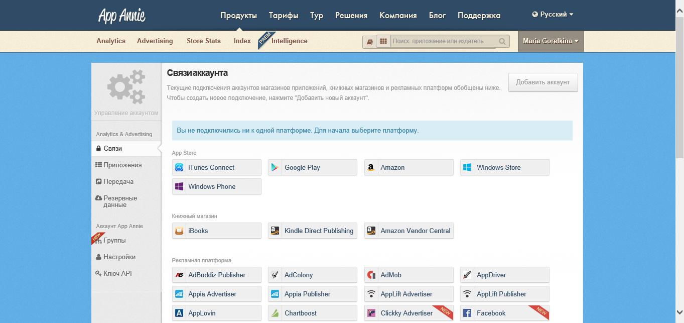Image resolution: width=684 pixels, height=323 pixels.
Task: Select Связи in the sidebar
Action: (126, 149)
